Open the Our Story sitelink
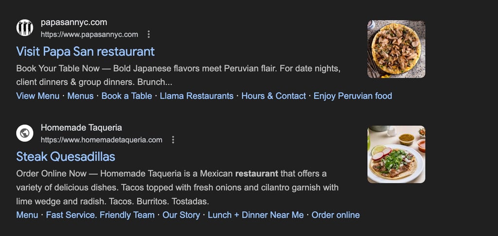The height and width of the screenshot is (236, 498). pos(181,215)
